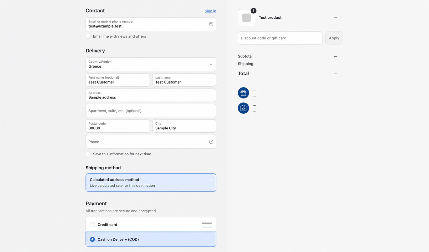Click the Payment heading
429x252 pixels.
coord(96,204)
